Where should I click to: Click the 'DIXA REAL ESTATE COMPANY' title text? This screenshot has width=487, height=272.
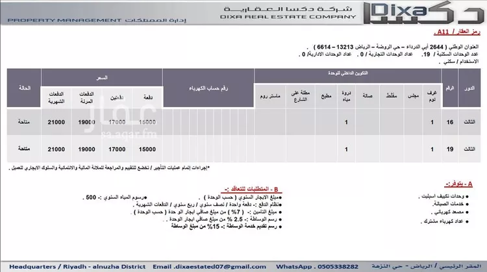288,17
